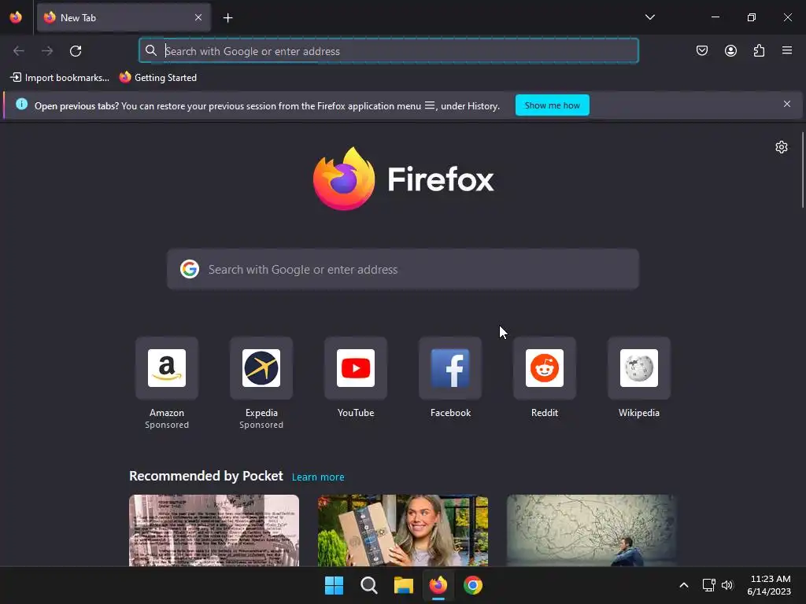Open Pocket story with woman holding box
The image size is (806, 604).
pyautogui.click(x=402, y=531)
